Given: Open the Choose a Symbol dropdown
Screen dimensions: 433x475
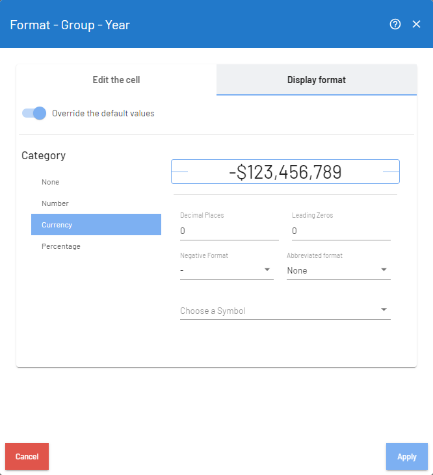Looking at the screenshot, I should tap(285, 311).
